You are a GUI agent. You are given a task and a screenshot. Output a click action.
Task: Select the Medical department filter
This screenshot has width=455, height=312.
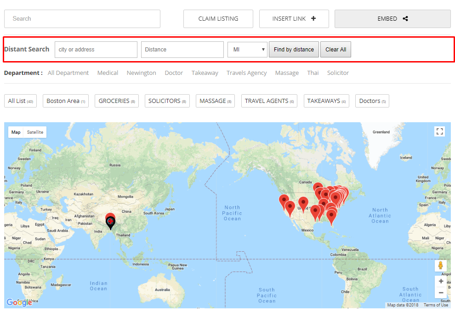pyautogui.click(x=108, y=73)
